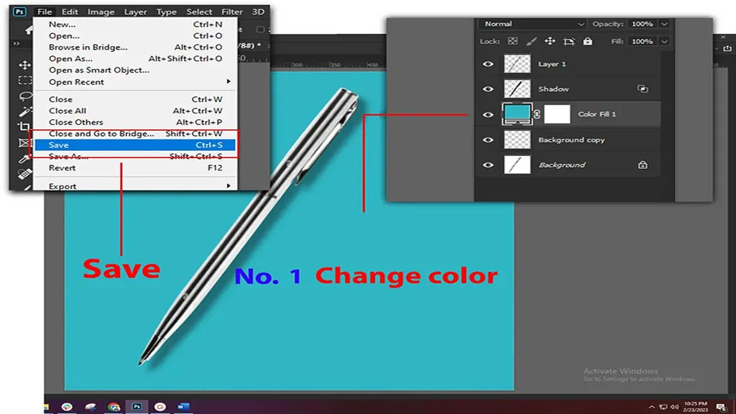Choose Close Others from File menu
Viewport: 736px width, 414px height.
(135, 122)
